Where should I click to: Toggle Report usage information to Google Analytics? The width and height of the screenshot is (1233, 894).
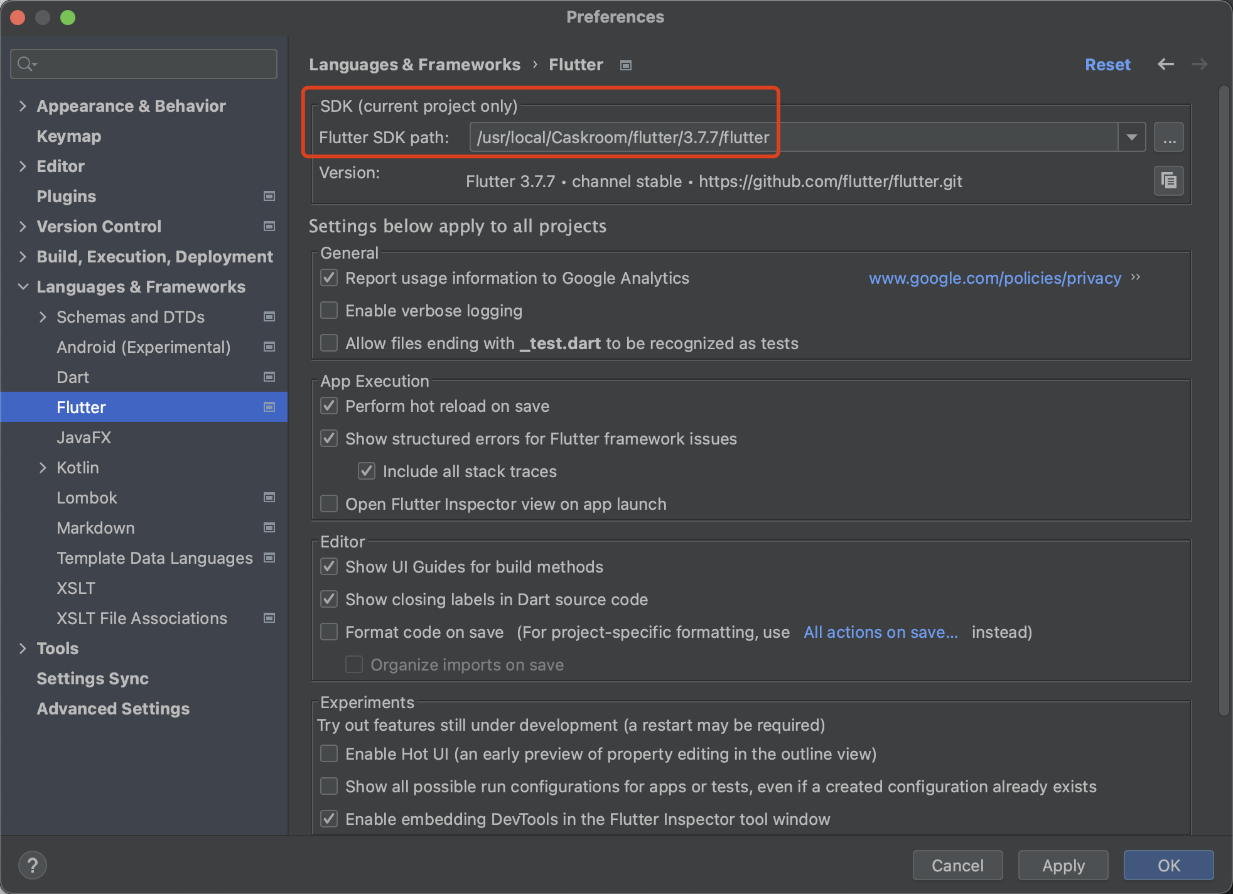(329, 278)
